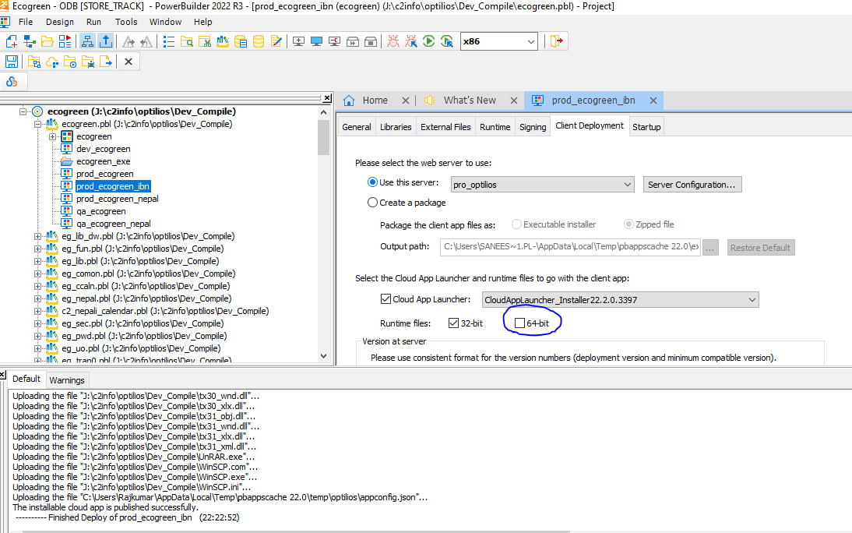
Task: Select the Create a package radio button
Action: [x=372, y=203]
